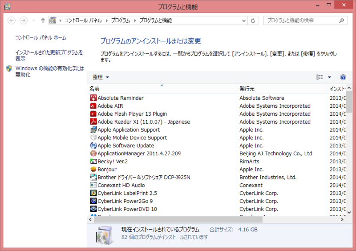This screenshot has width=356, height=251.
Task: Click the プログラムと機能の検索 search field
Action: [x=305, y=20]
